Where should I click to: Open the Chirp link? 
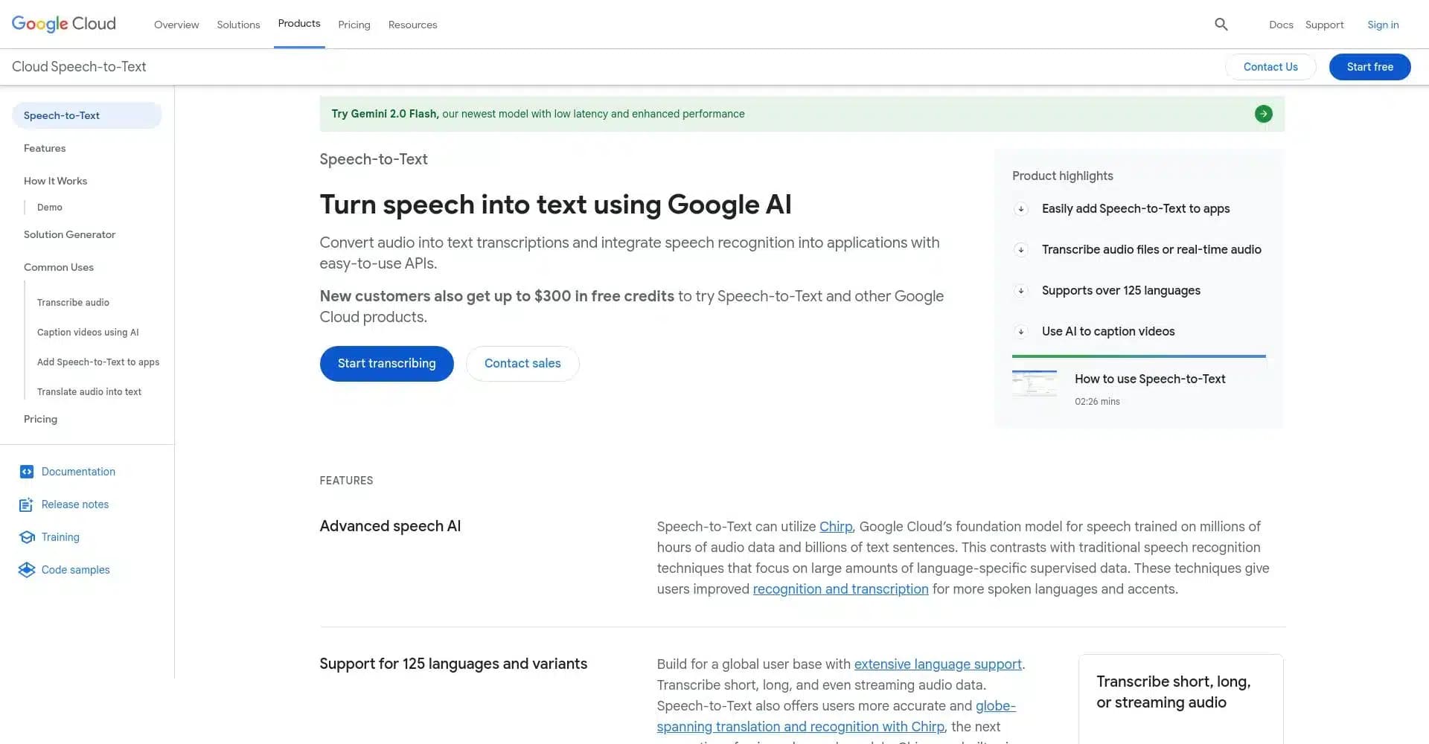click(x=835, y=526)
